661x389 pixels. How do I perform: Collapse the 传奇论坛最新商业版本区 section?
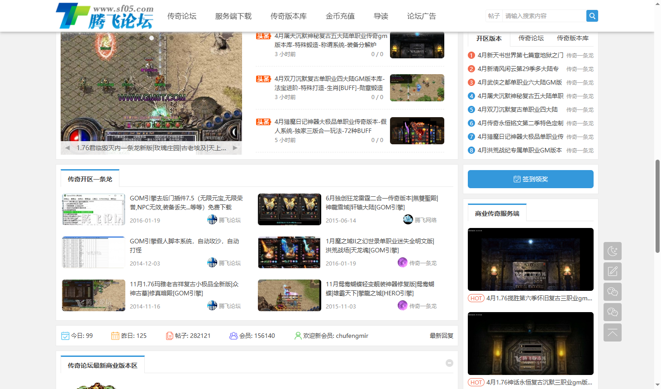449,363
